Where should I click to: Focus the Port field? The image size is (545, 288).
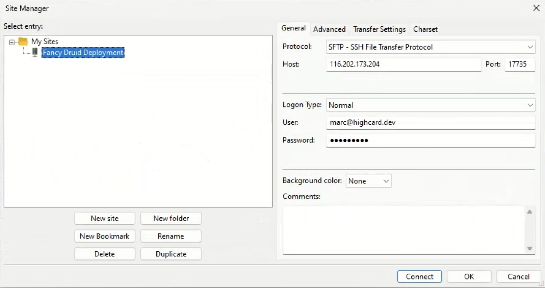point(519,64)
